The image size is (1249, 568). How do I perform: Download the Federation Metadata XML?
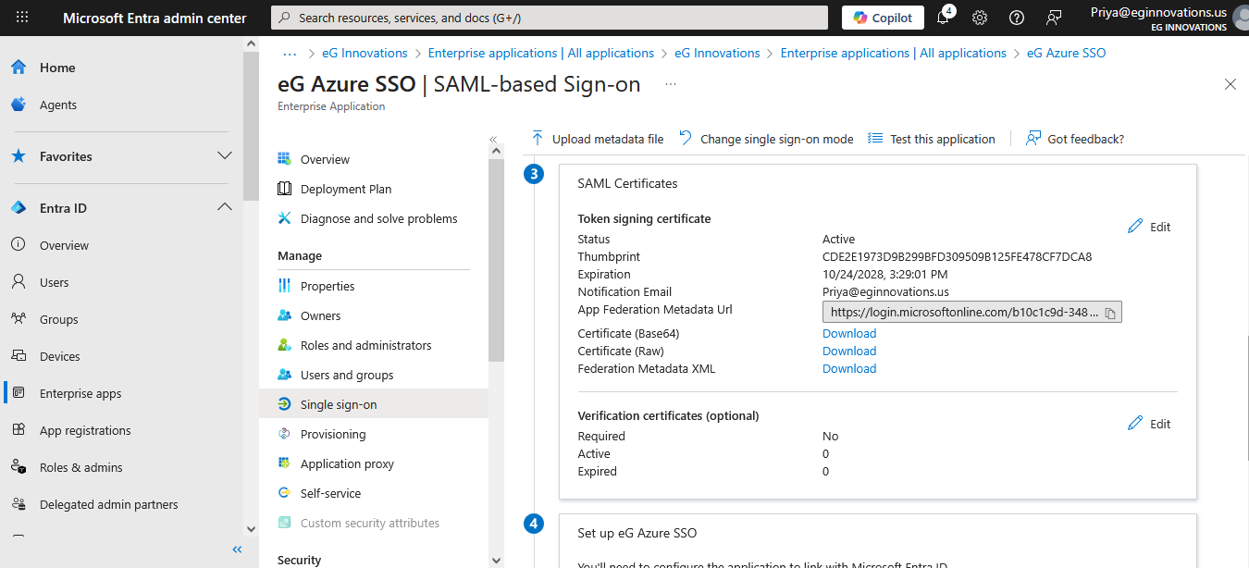(x=848, y=368)
